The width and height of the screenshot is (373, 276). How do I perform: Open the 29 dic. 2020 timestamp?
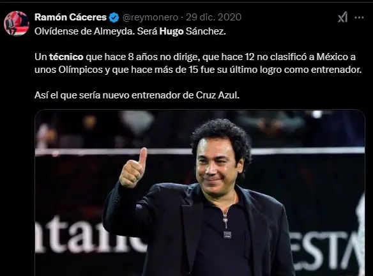pyautogui.click(x=213, y=17)
